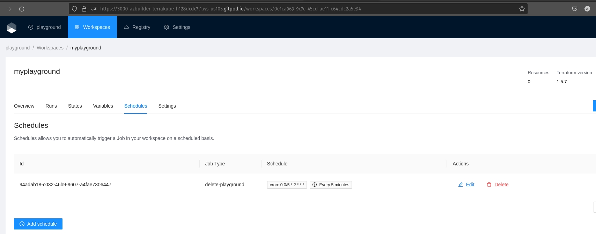
Task: Delete the delete-playground schedule
Action: [x=498, y=185]
